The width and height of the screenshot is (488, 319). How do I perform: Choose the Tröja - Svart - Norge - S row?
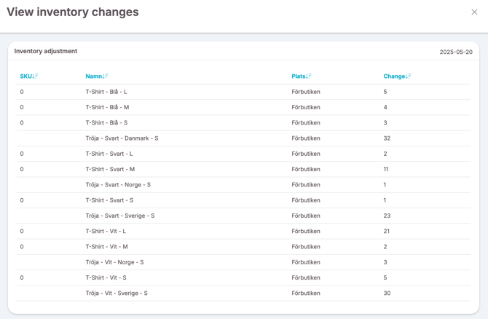(x=118, y=185)
